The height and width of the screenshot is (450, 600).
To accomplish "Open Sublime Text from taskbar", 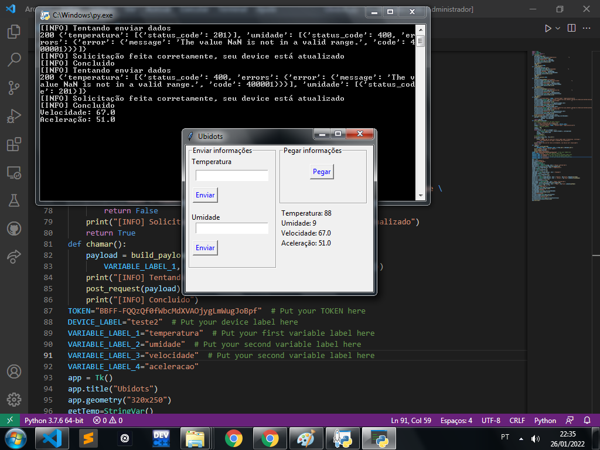I will [x=88, y=438].
